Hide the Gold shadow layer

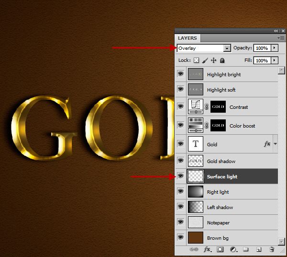point(180,161)
